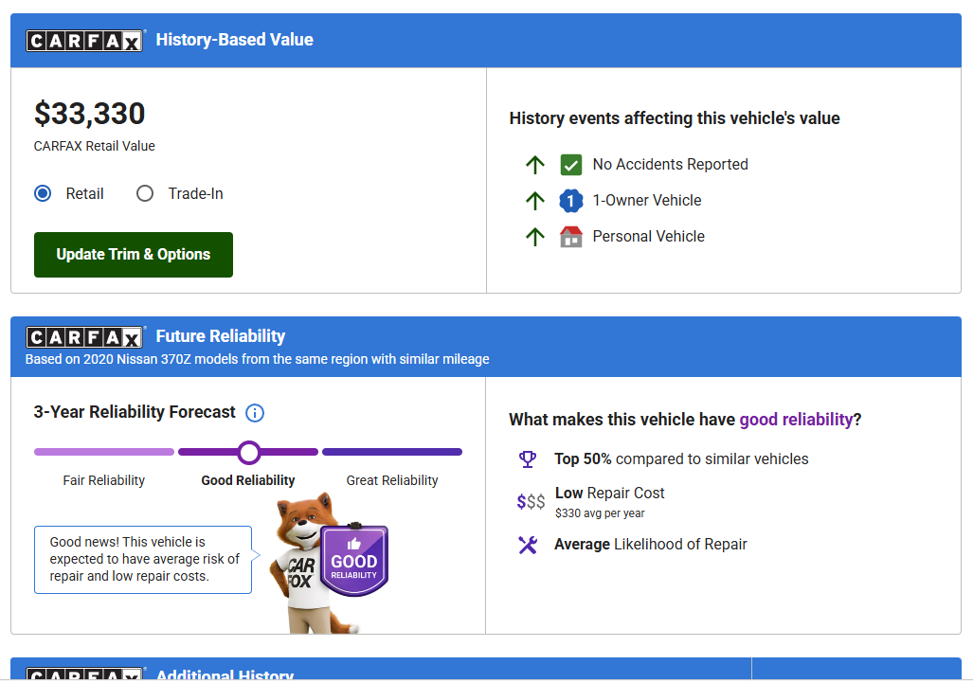Click the 1-Owner Vehicle text
The image size is (973, 683).
coord(646,201)
